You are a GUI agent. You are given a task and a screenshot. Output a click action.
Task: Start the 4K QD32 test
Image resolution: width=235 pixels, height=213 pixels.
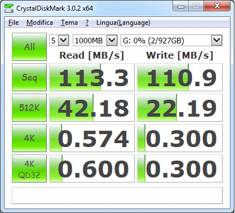(29, 168)
